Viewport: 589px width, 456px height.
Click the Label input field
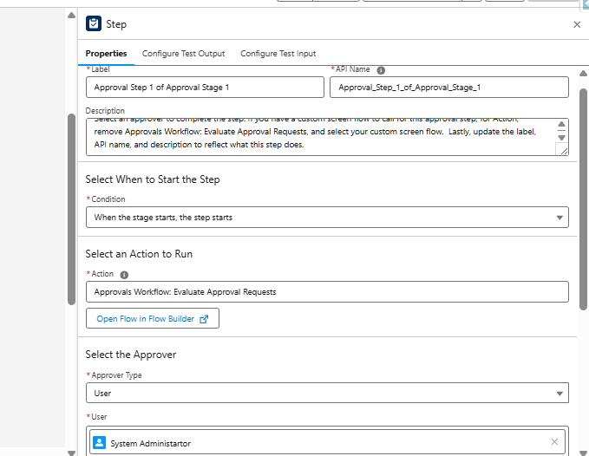pyautogui.click(x=204, y=88)
